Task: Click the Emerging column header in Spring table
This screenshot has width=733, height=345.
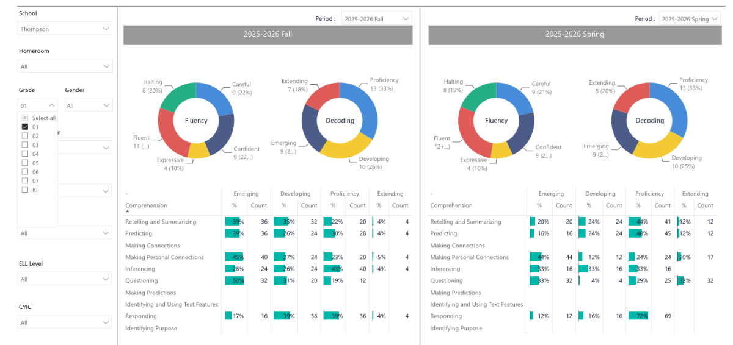Action: tap(551, 194)
